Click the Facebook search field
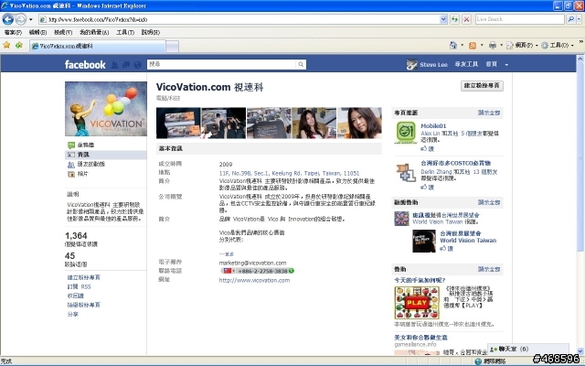 pos(221,64)
